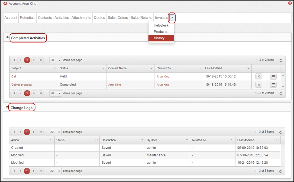Open the Call activity link
This screenshot has height=182, width=294.
[14, 76]
